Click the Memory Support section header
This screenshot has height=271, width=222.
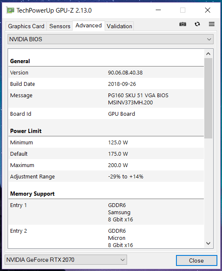pos(32,194)
